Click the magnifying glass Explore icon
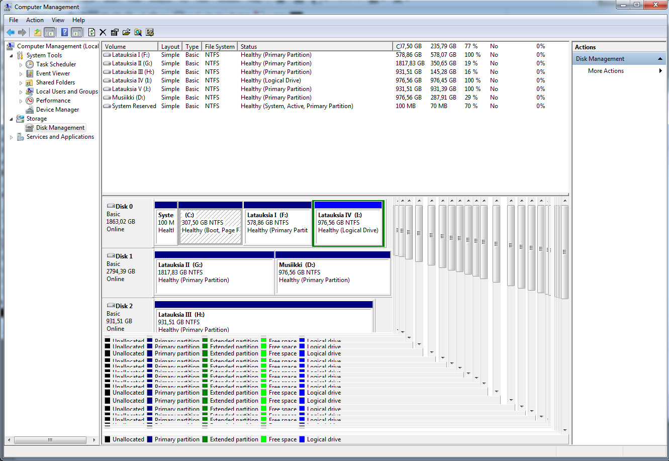669x461 pixels. [138, 33]
